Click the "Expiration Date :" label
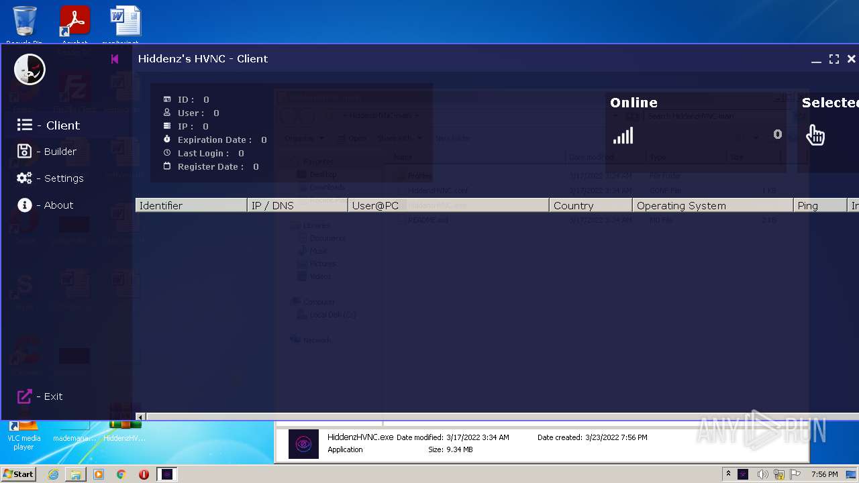 click(215, 140)
